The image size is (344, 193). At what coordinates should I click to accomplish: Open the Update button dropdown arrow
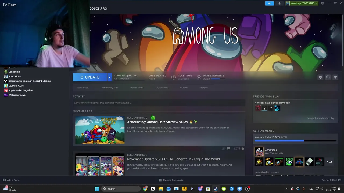[109, 77]
